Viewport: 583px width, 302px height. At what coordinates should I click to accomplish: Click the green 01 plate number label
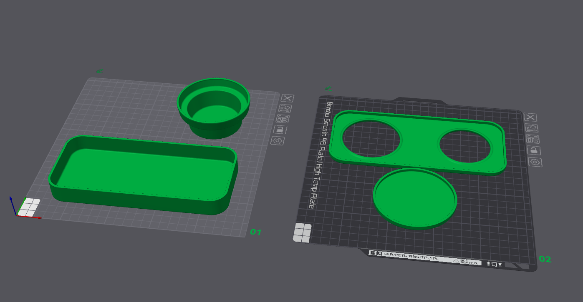255,232
